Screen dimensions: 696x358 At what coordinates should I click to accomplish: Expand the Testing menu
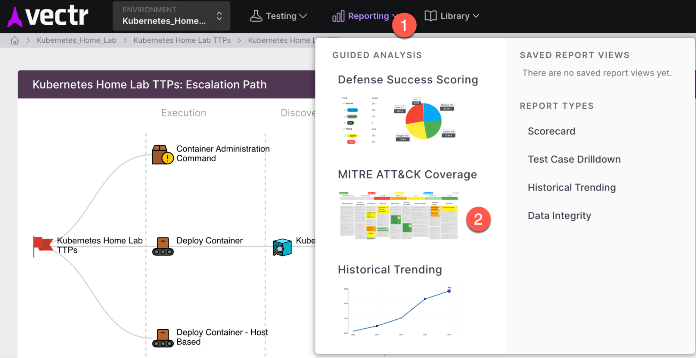[278, 16]
